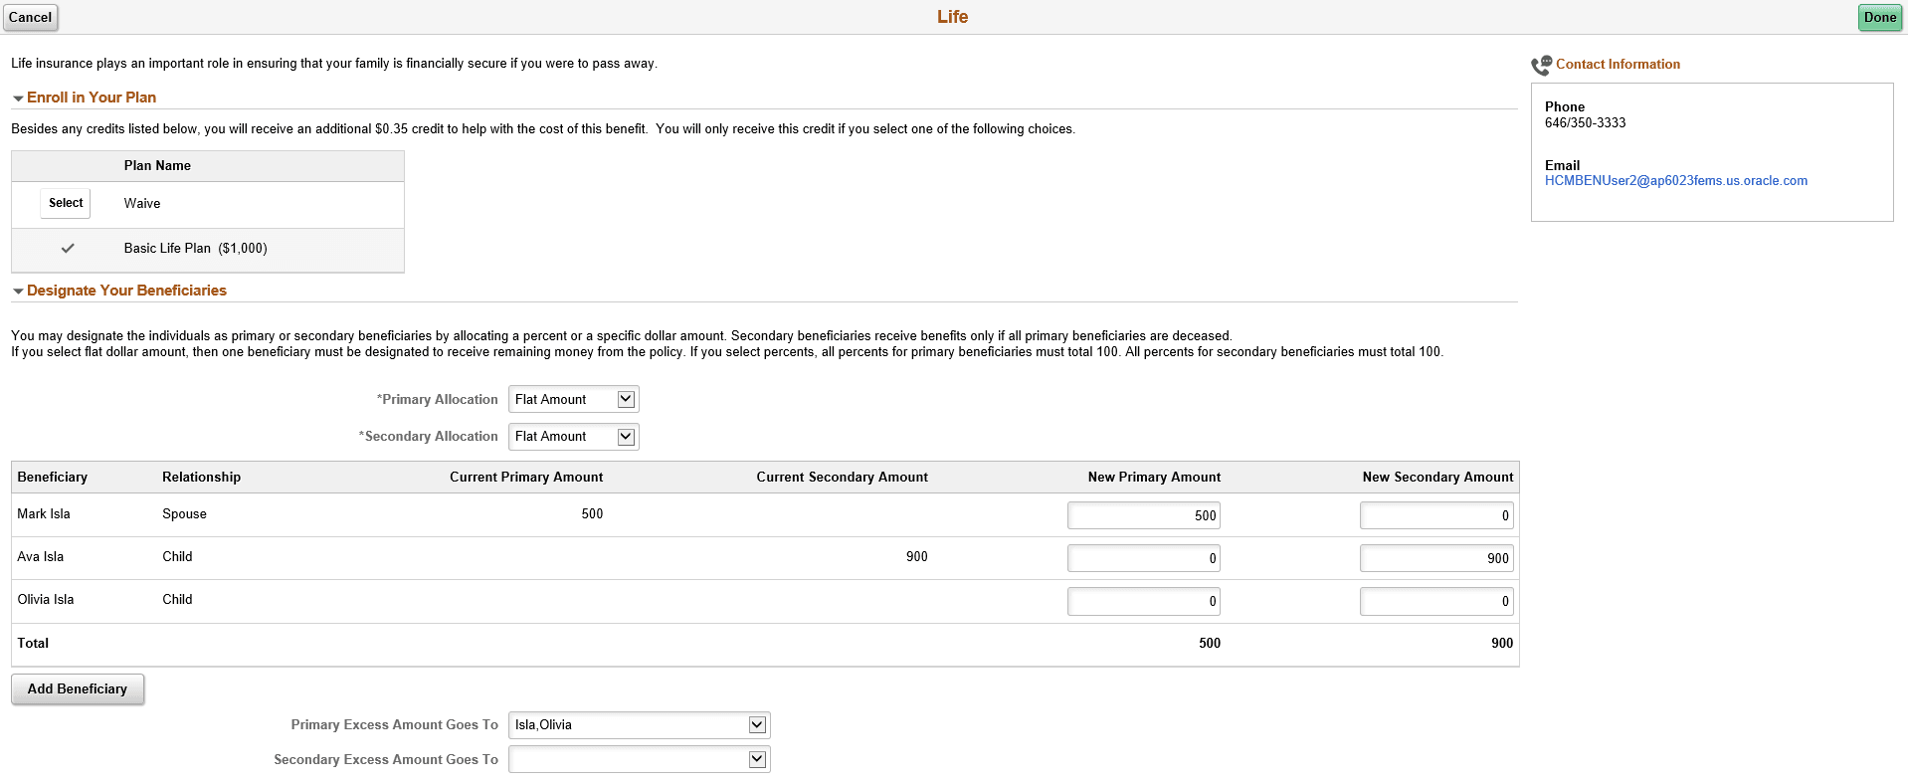Click Olivia Isla's New Primary Amount field
The height and width of the screenshot is (784, 1908).
click(1143, 601)
